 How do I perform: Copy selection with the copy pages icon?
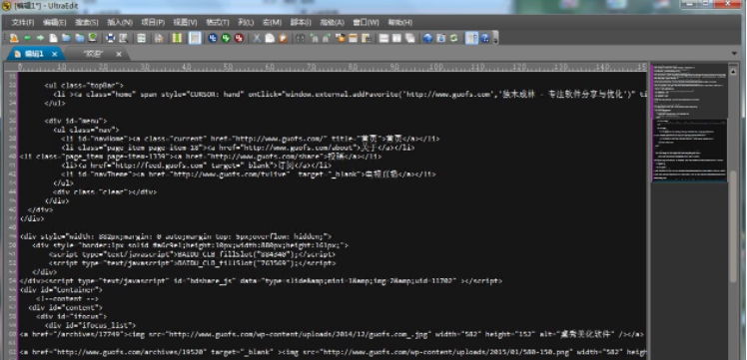[270, 38]
